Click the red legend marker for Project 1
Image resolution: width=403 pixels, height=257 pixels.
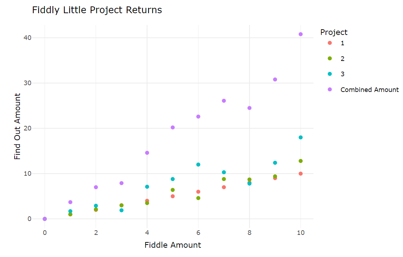pyautogui.click(x=330, y=43)
